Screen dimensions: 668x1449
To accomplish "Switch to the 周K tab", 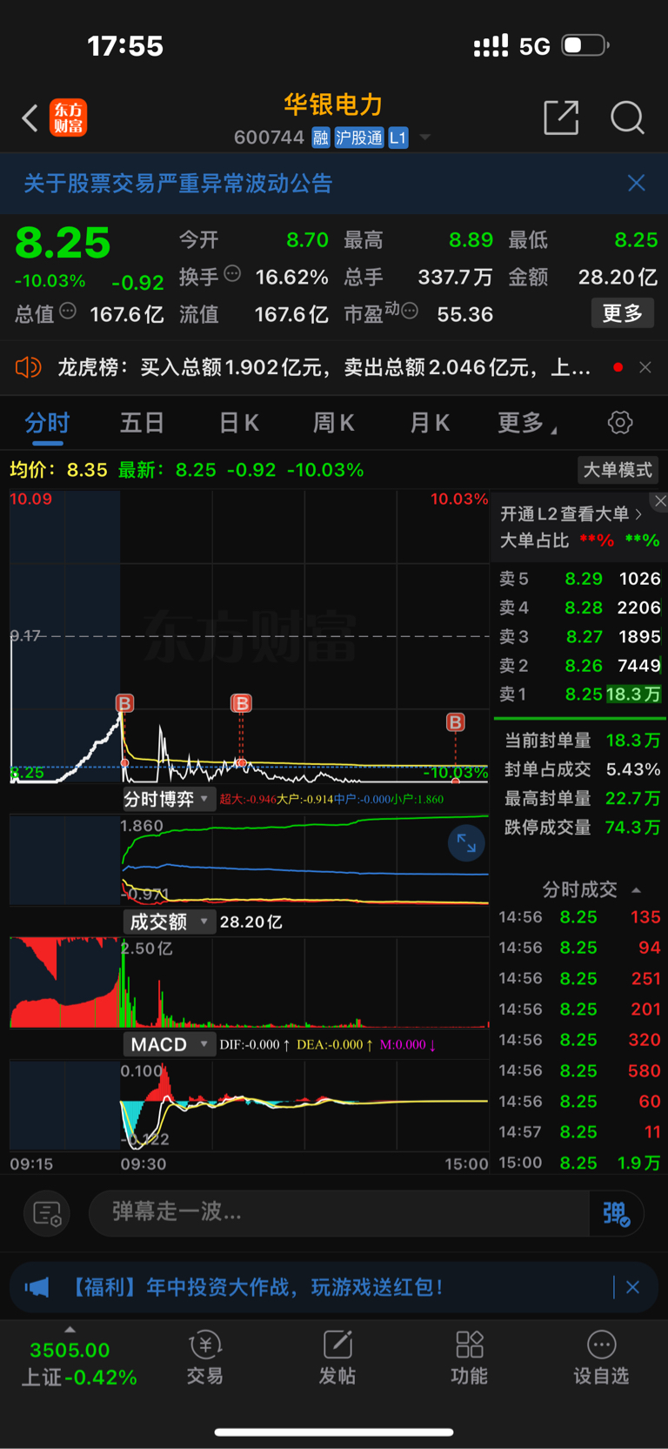I will click(333, 423).
